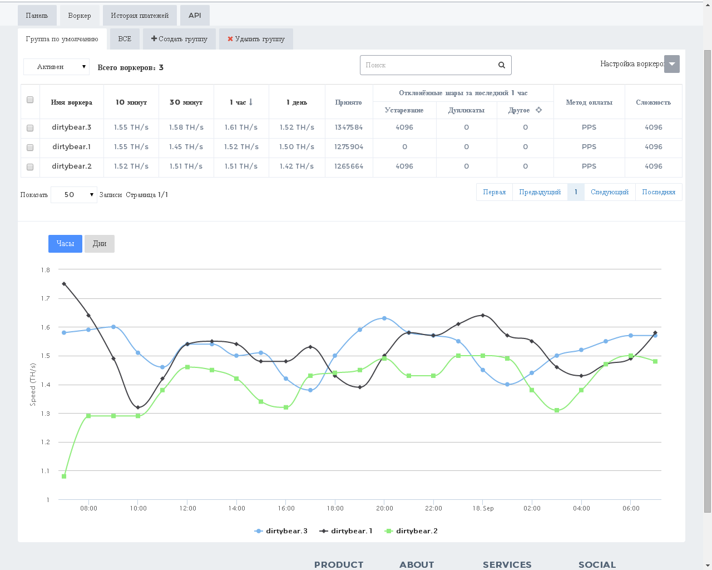Click the accepted value 1275904

coord(349,147)
